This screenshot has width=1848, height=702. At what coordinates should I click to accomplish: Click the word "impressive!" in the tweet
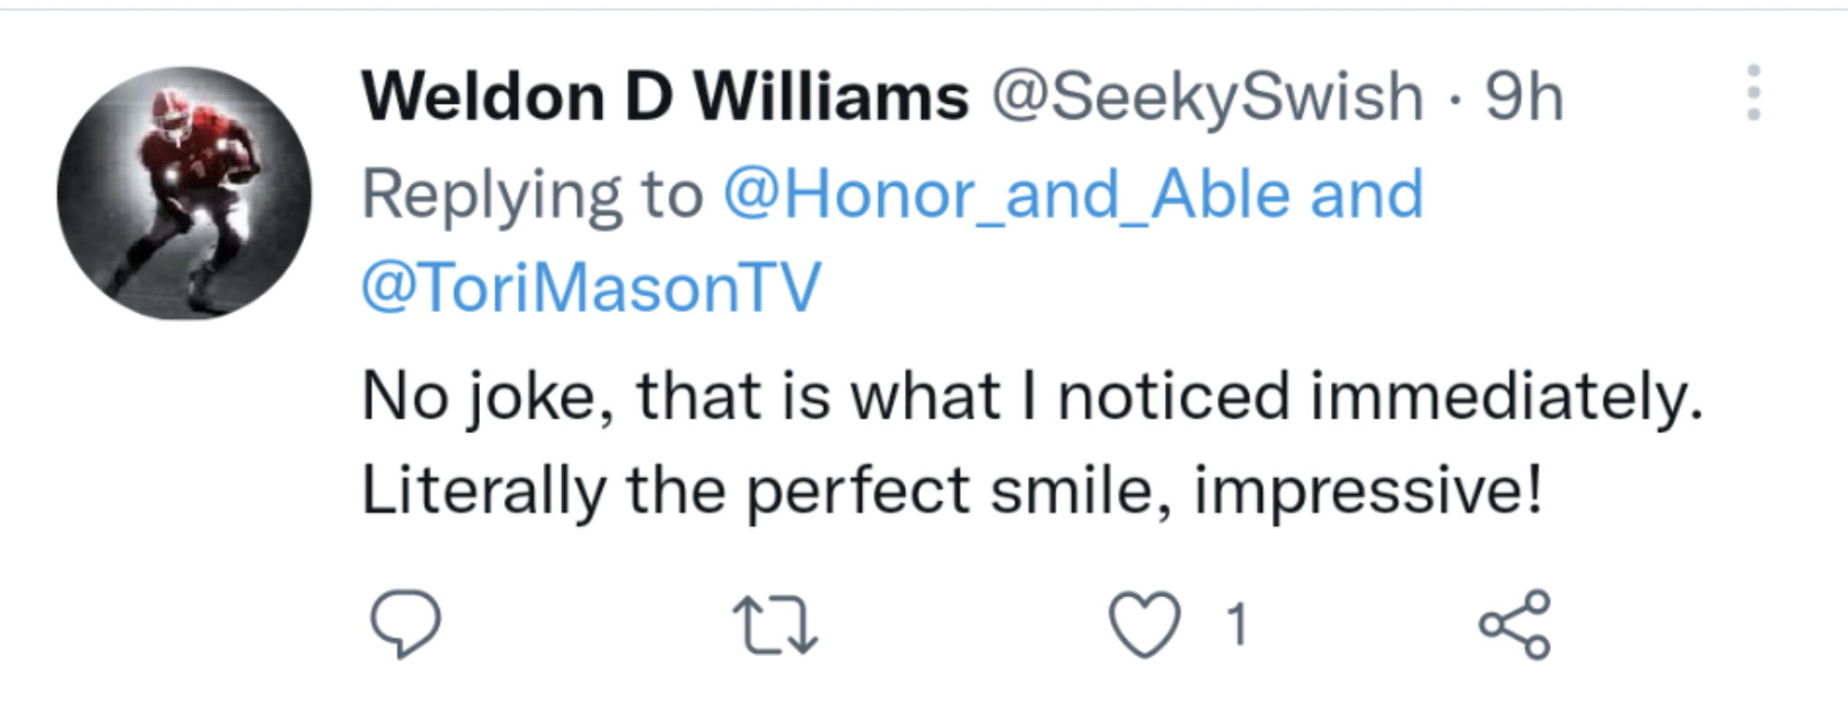point(1368,492)
